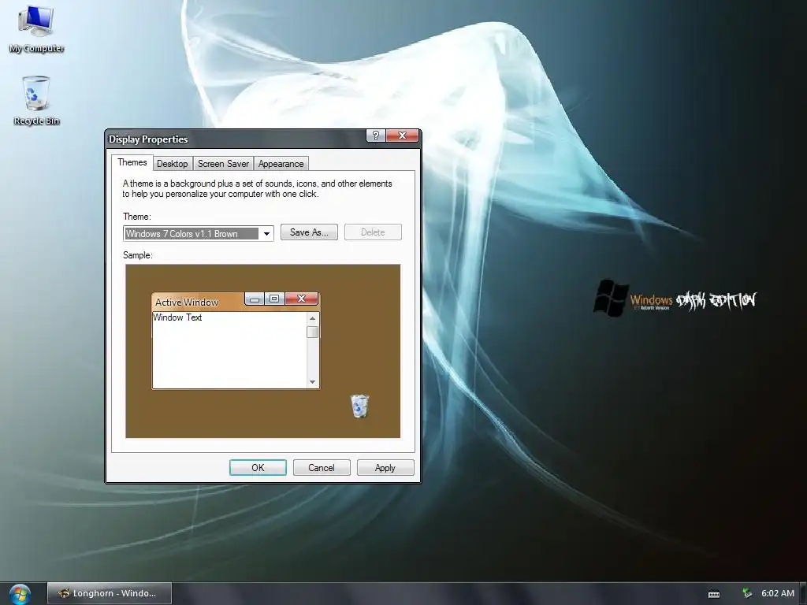Click sample window's red close icon
807x605 pixels.
(302, 299)
